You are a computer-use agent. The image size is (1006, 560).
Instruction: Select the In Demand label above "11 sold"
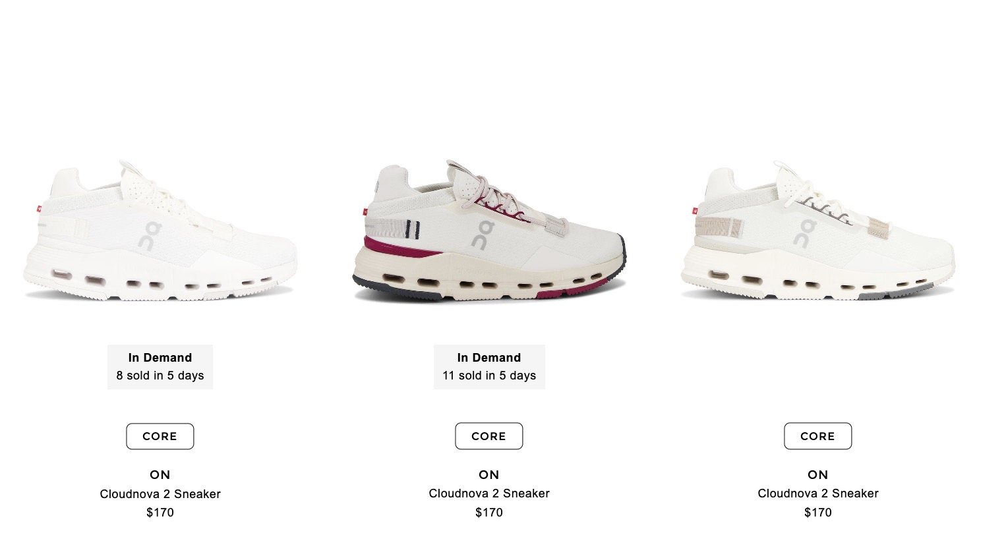pos(489,358)
